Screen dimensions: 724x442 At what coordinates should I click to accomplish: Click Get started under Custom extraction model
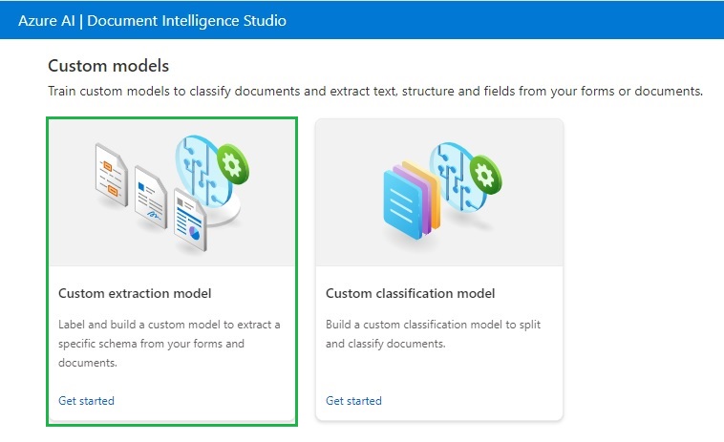coord(86,401)
